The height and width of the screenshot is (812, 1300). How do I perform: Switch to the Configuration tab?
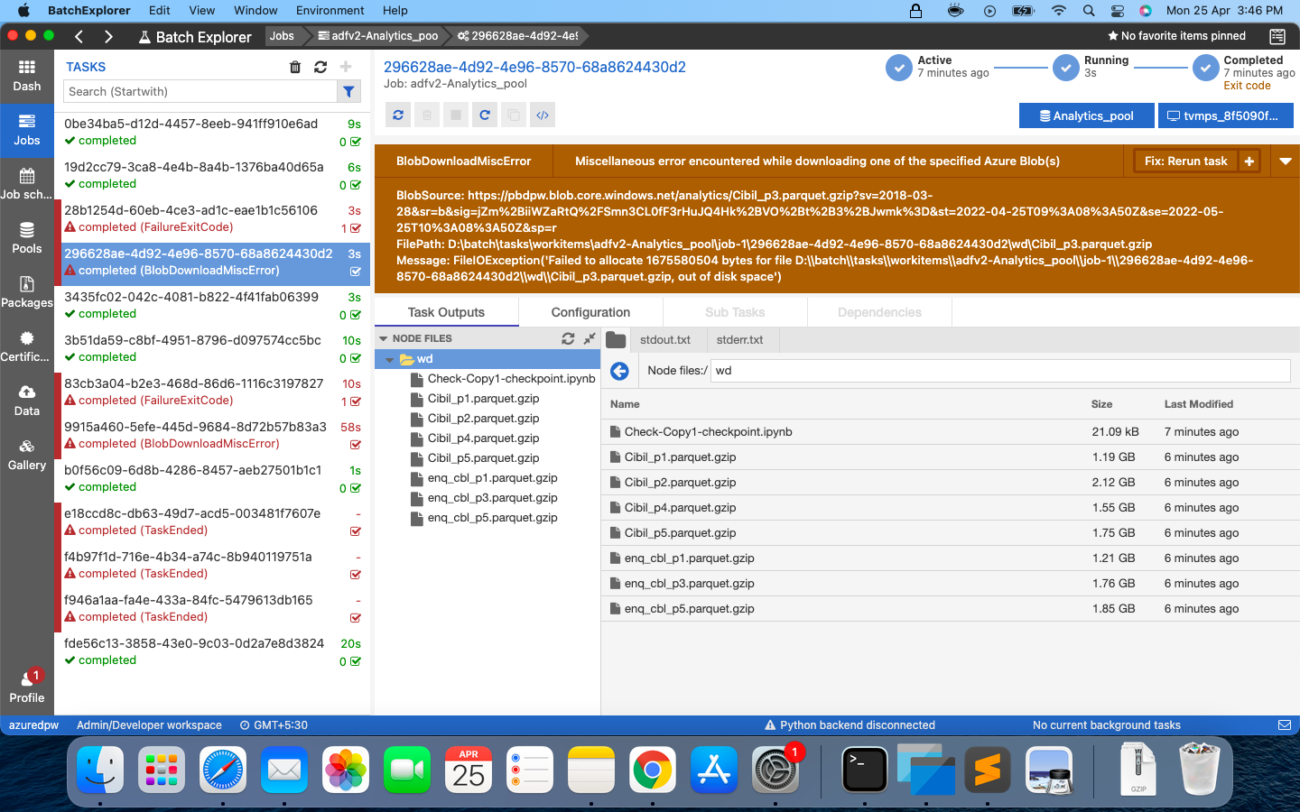pyautogui.click(x=590, y=312)
